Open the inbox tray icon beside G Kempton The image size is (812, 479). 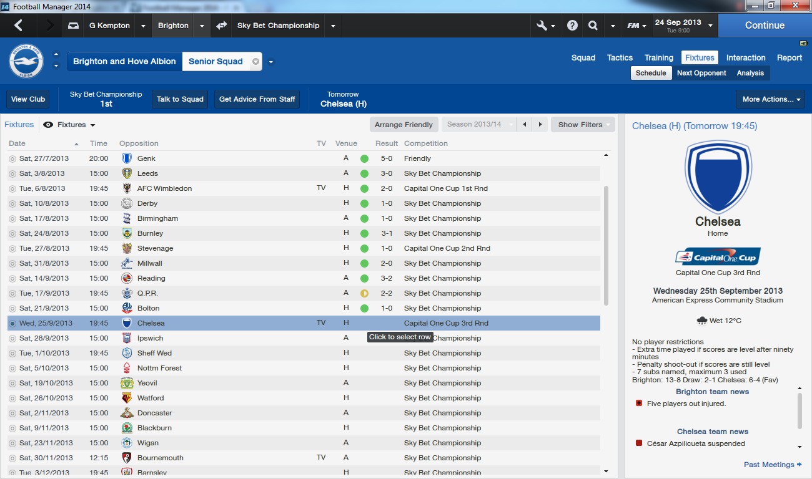pyautogui.click(x=74, y=26)
